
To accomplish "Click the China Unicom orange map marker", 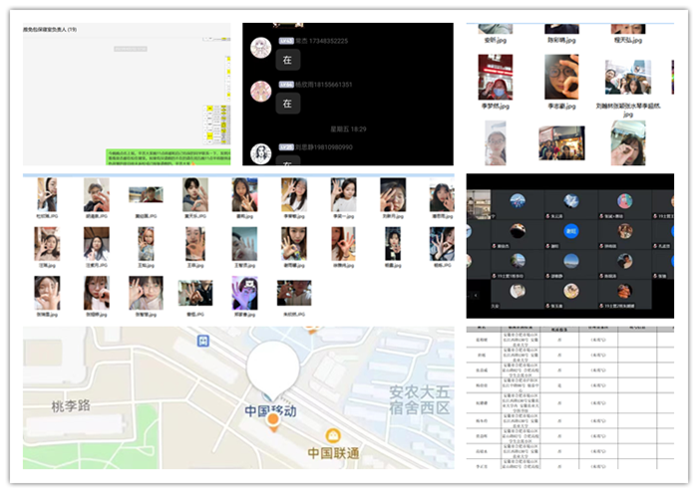I will click(x=332, y=435).
